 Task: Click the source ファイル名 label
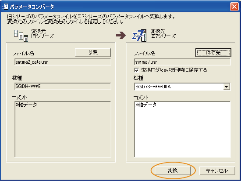click(23, 54)
